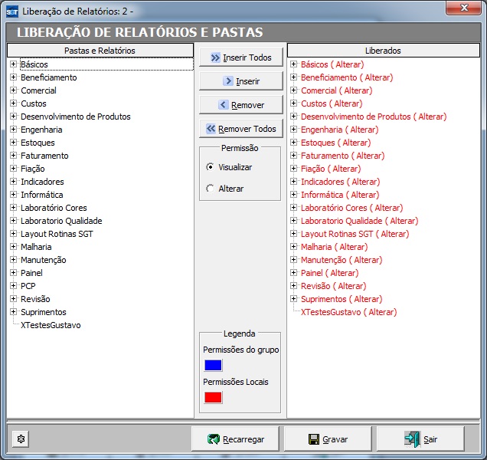Select Malharia in the left tree
The width and height of the screenshot is (487, 460).
tap(36, 247)
